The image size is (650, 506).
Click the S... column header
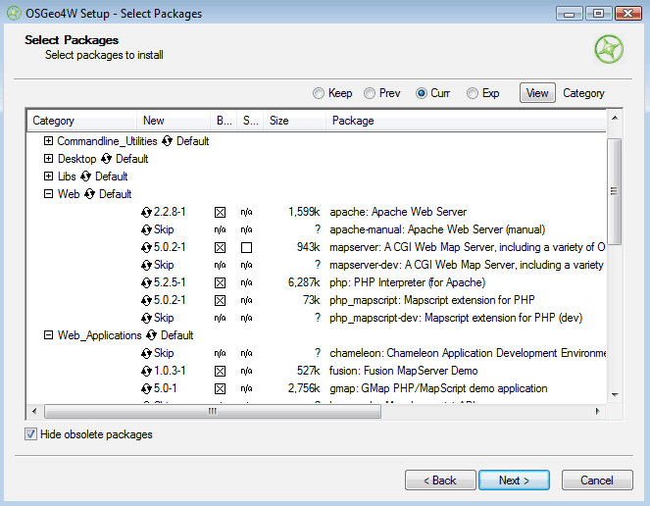[250, 121]
